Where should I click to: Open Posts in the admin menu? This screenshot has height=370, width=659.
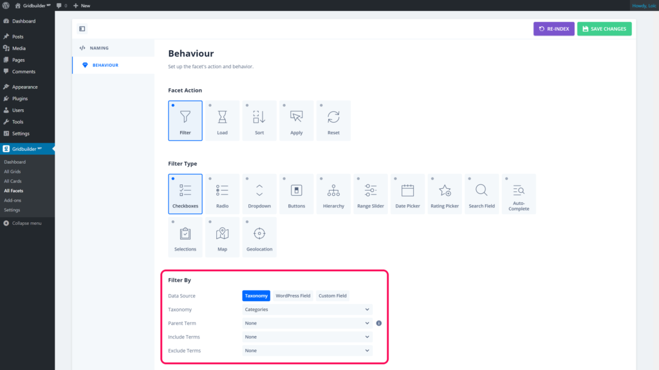(27, 37)
